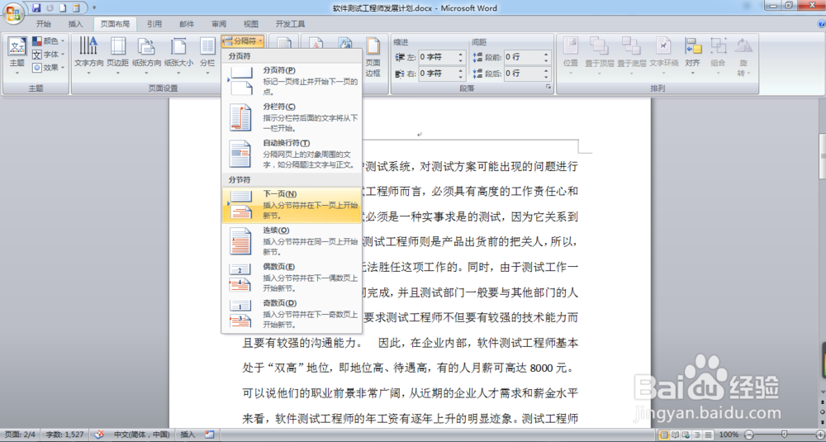This screenshot has height=442, width=826.
Task: Open the 纸张大小 paper size menu
Action: [178, 55]
